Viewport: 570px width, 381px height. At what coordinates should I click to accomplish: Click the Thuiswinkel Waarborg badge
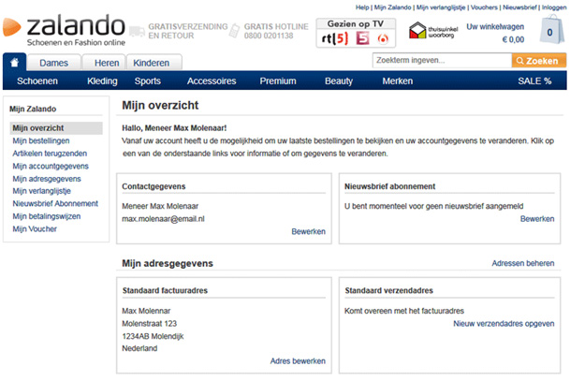[x=433, y=31]
